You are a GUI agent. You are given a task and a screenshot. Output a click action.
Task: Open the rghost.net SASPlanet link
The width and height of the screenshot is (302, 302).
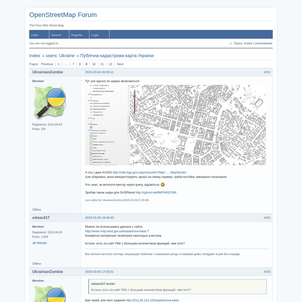click(x=156, y=193)
